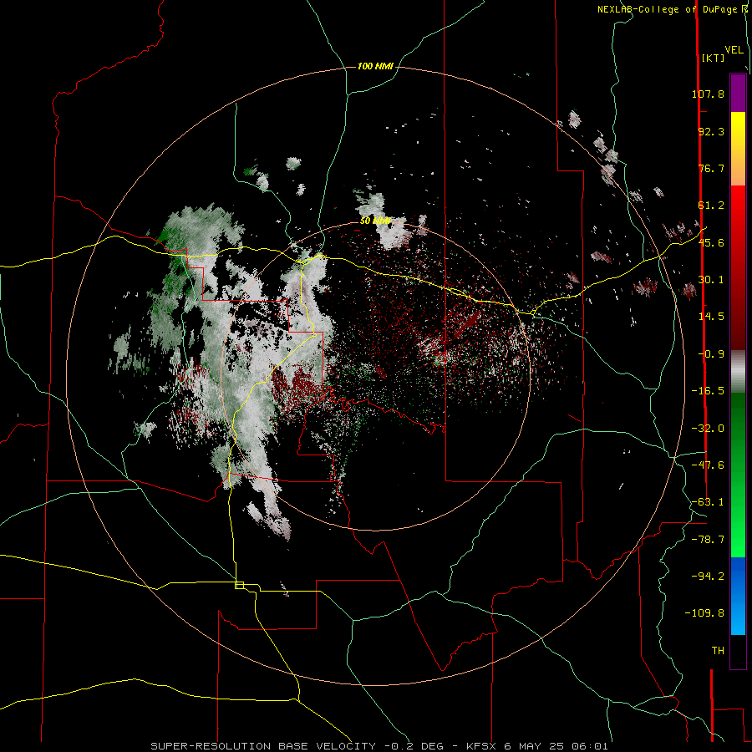The height and width of the screenshot is (752, 752).
Task: Click the 14.5 velocity scale value
Action: [711, 317]
